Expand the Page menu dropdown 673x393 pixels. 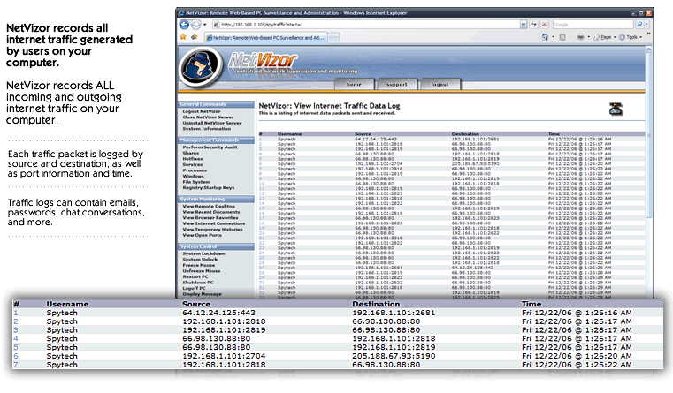[603, 37]
